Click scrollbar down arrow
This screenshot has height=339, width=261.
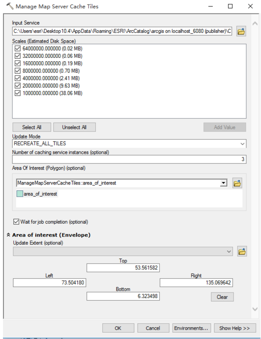click(x=255, y=309)
